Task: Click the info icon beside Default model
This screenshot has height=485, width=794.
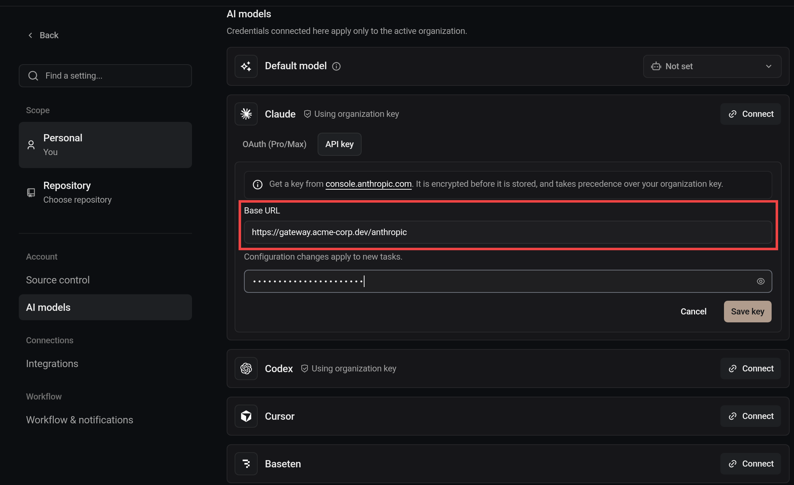Action: [x=336, y=66]
